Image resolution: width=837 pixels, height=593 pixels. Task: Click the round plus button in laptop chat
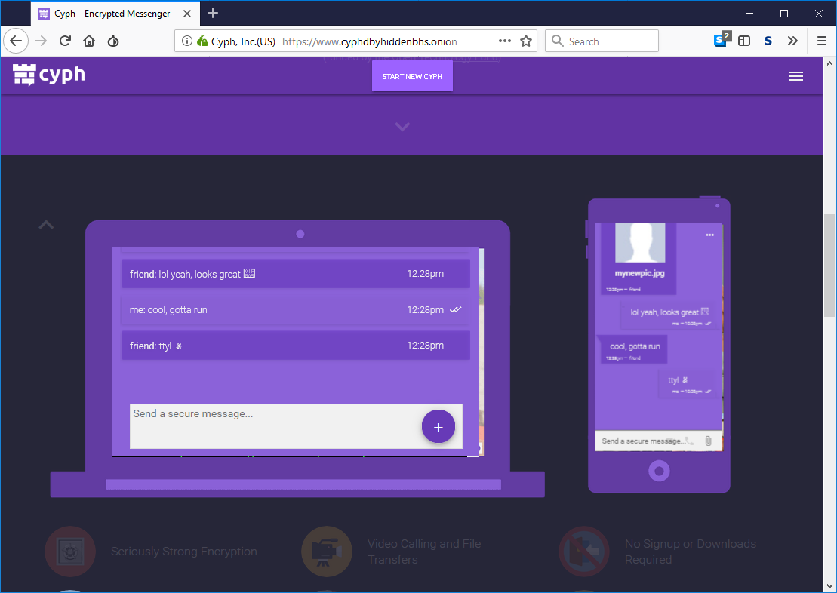pos(439,426)
